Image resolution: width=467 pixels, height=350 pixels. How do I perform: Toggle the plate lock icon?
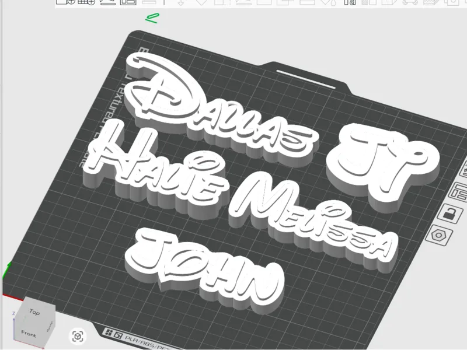click(x=450, y=213)
